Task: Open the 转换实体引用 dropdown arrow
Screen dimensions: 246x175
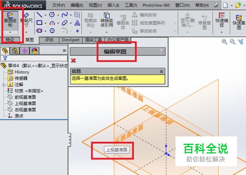Action: [x=106, y=32]
